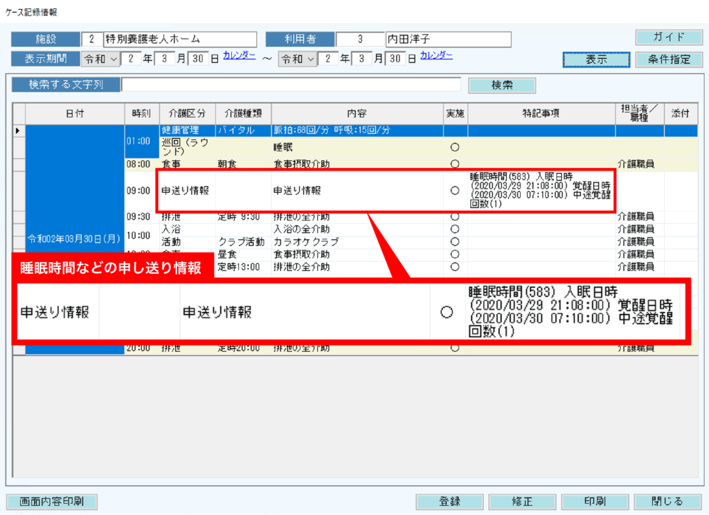
Task: Select the 巡回(ラウンド) cell
Action: [x=187, y=147]
